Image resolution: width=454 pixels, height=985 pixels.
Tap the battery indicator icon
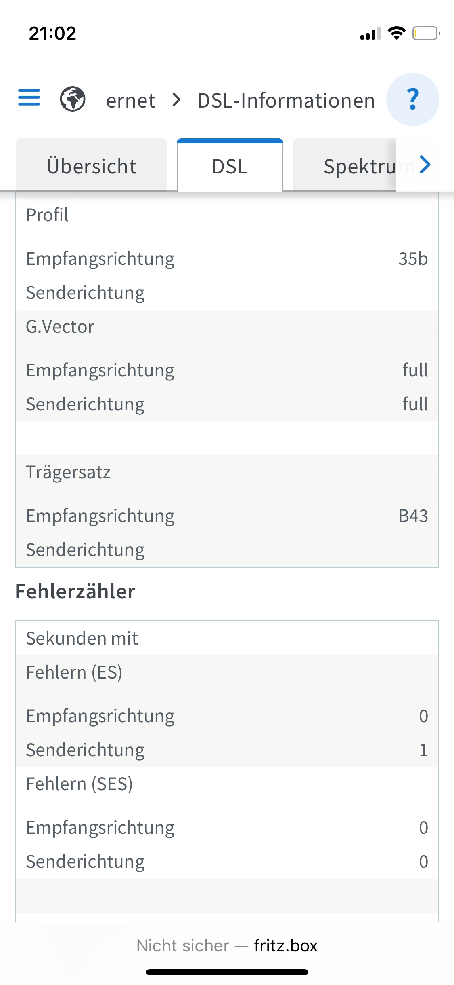pos(426,33)
